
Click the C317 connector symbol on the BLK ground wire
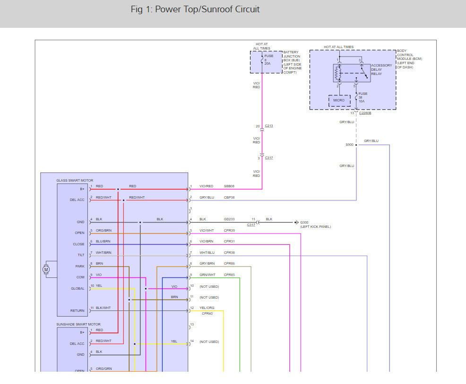[258, 222]
